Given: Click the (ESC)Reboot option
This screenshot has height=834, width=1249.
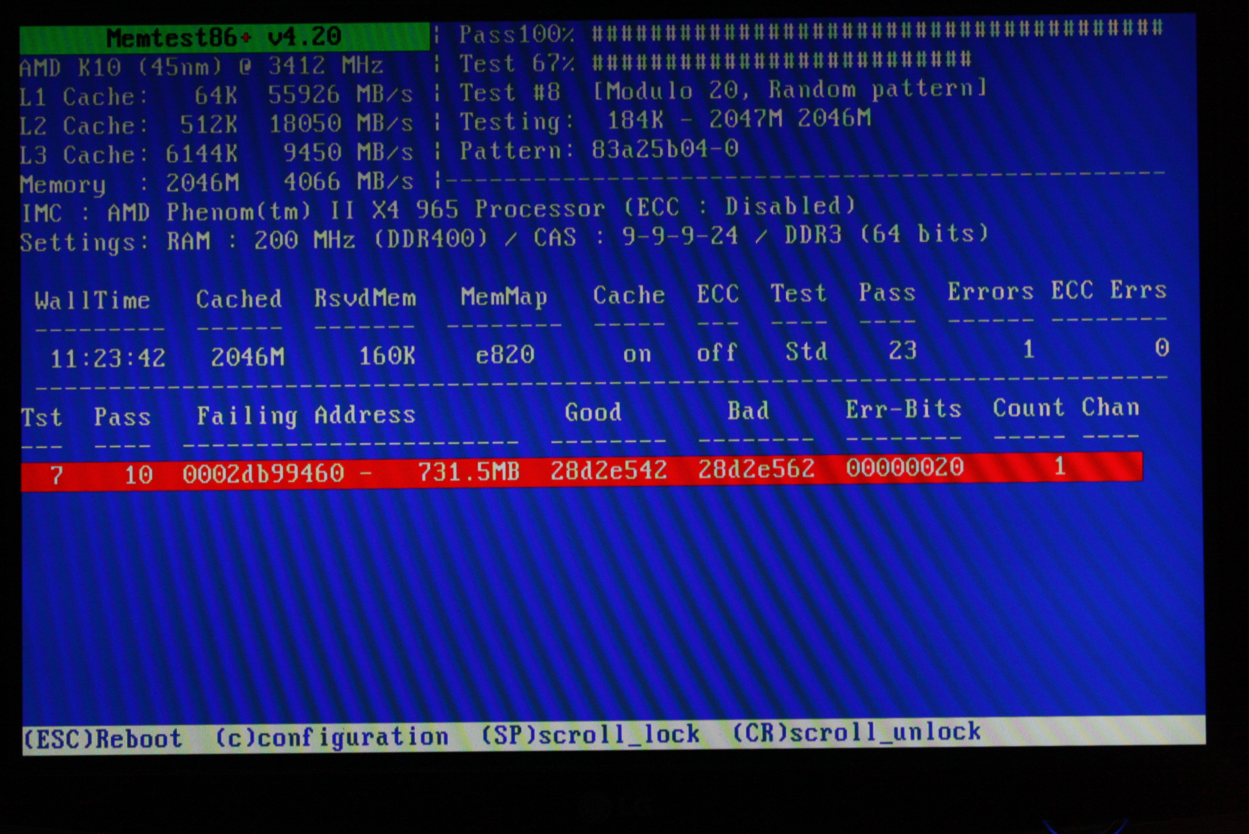Looking at the screenshot, I should tap(103, 739).
